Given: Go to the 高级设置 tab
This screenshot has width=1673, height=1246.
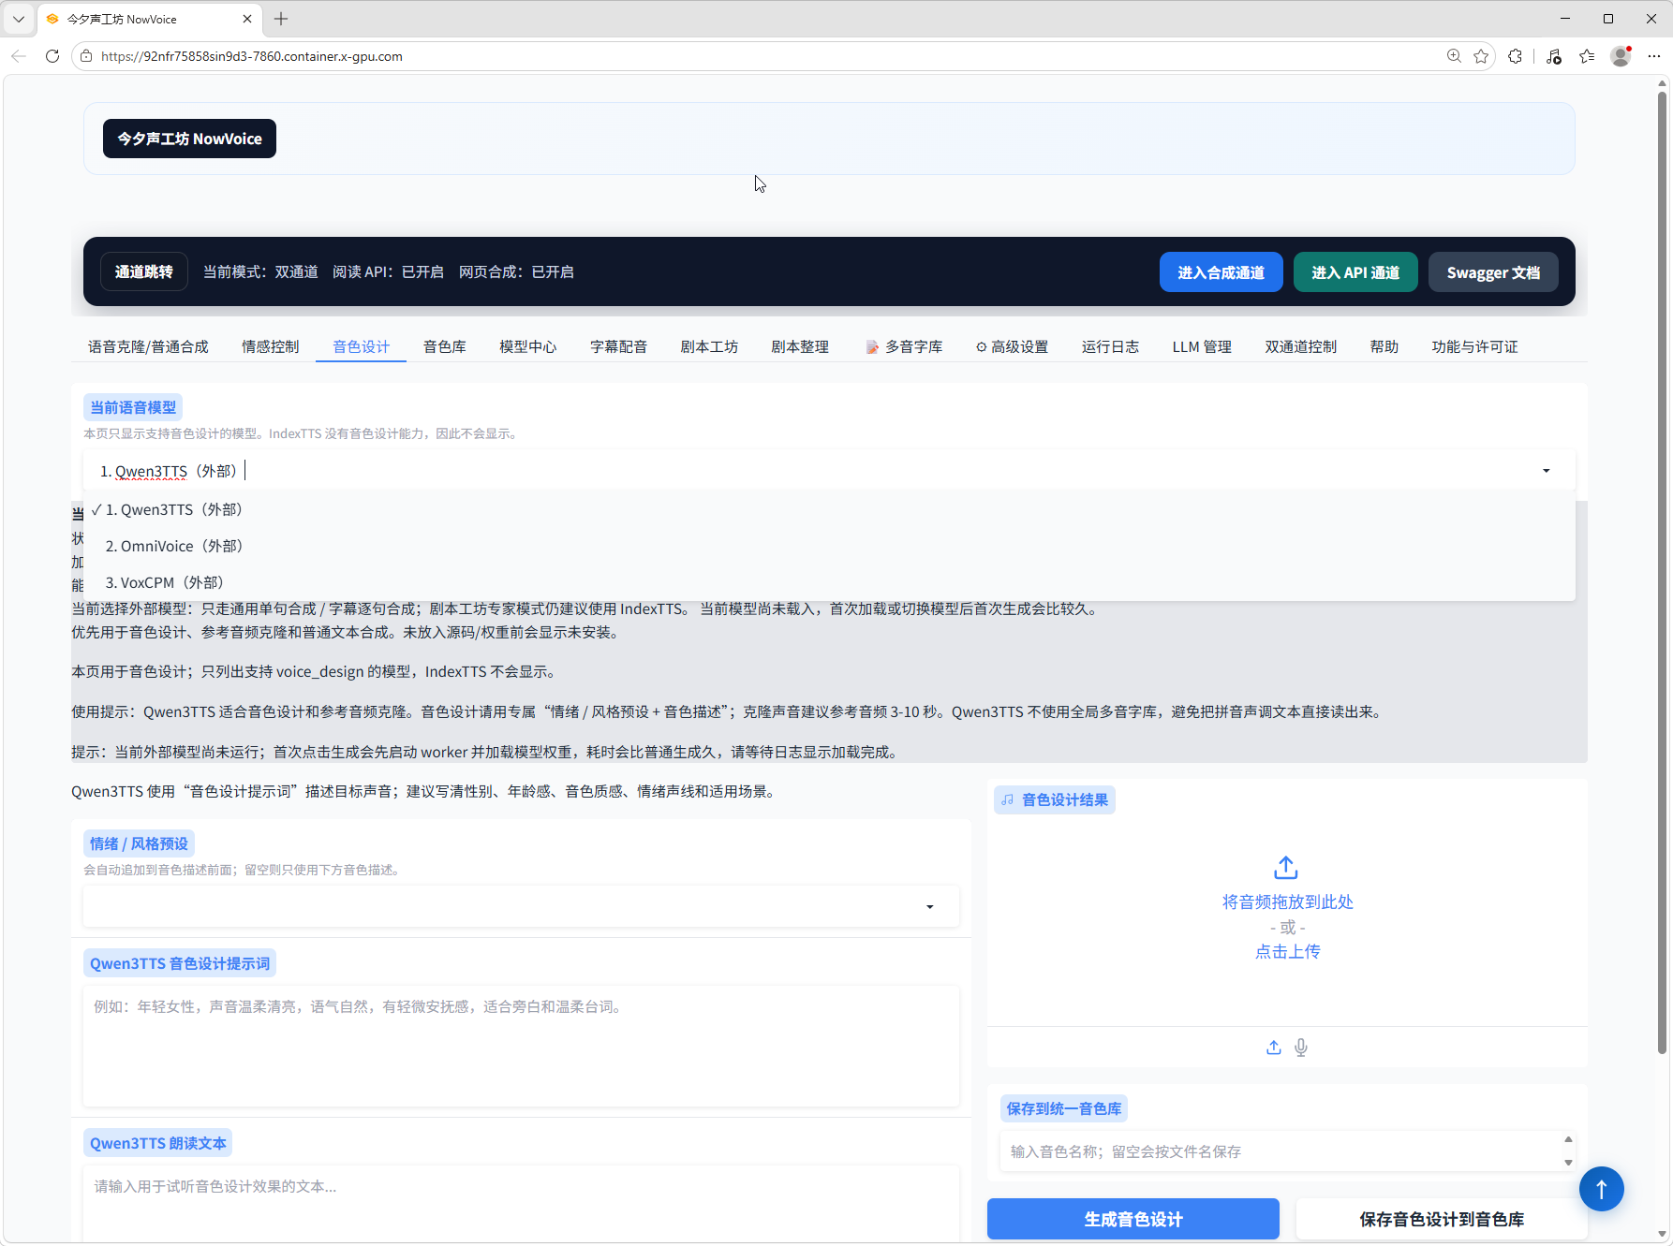Looking at the screenshot, I should click(x=1012, y=346).
